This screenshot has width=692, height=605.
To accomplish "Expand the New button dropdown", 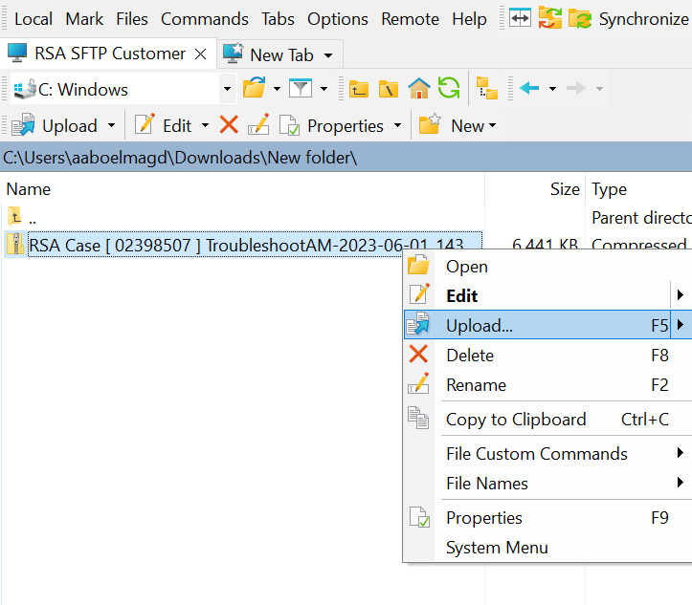I will point(493,126).
